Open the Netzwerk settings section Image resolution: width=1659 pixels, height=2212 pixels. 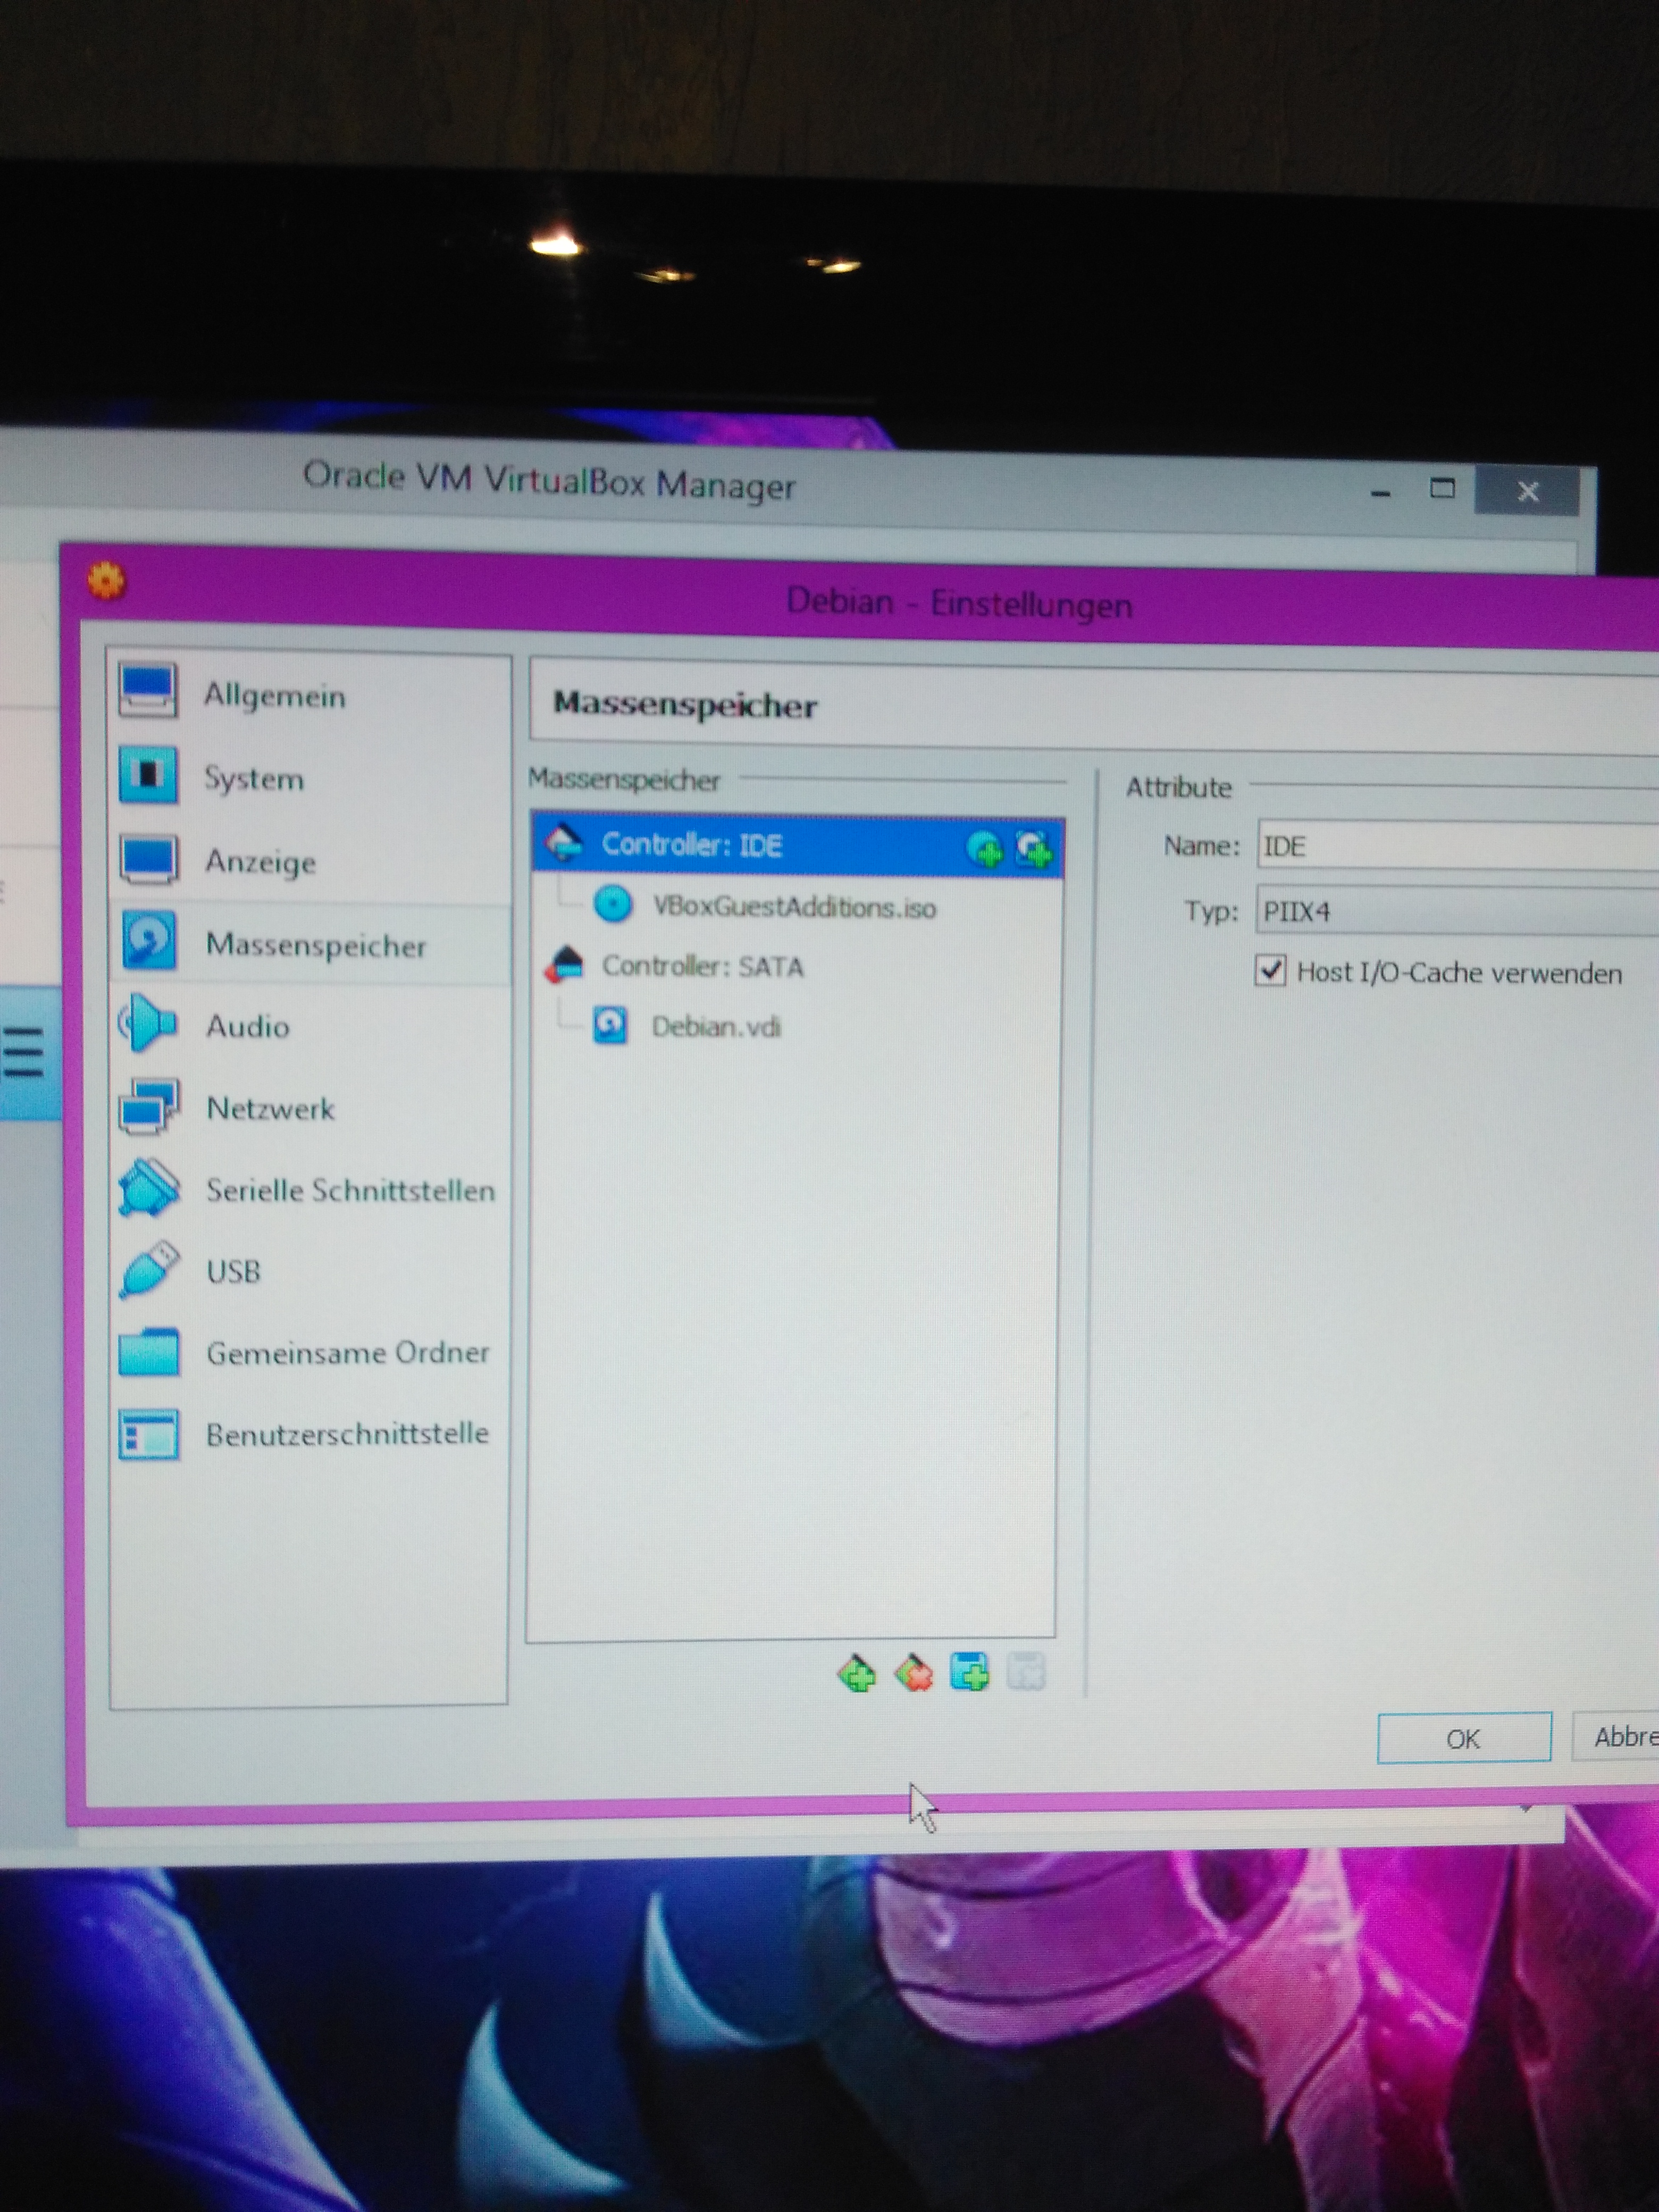tap(270, 1108)
